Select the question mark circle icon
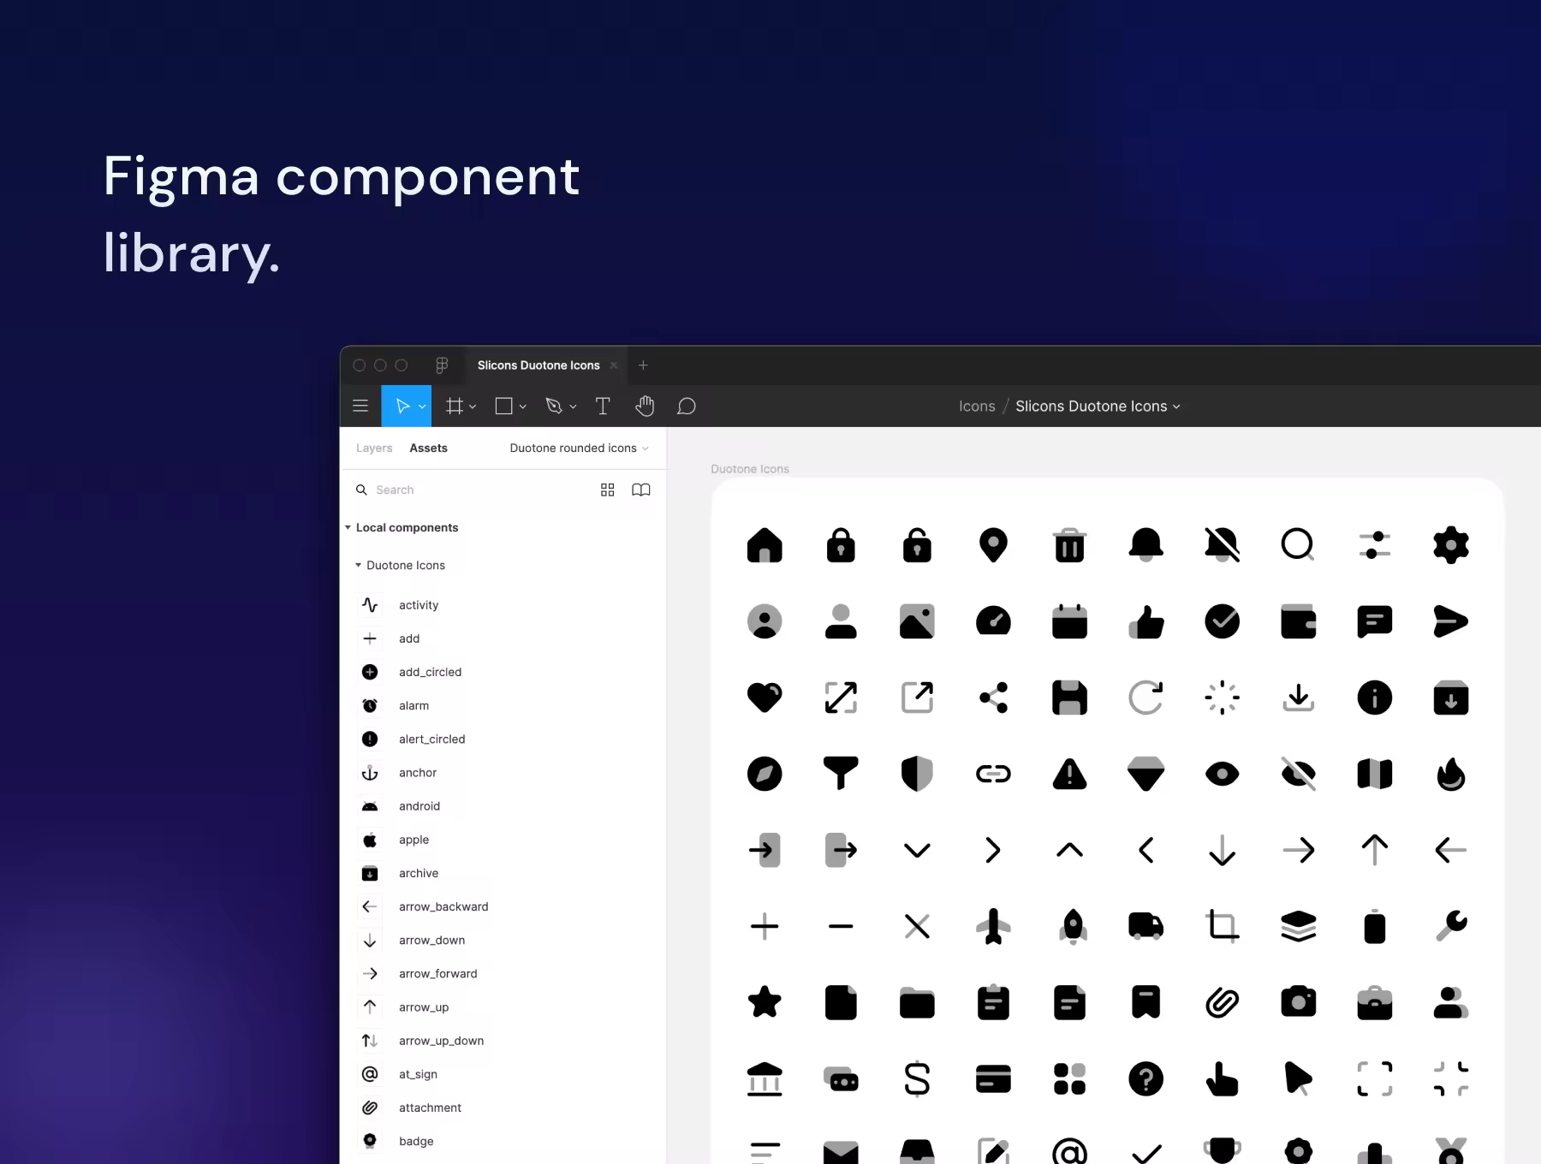 point(1145,1078)
